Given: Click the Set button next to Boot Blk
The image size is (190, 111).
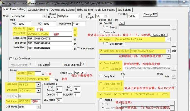Looking at the screenshot, I should (122, 23).
